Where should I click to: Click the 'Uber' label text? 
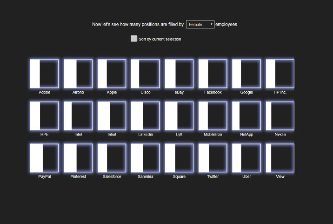click(246, 176)
